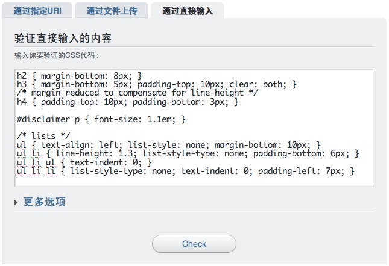Open the 通过文件上传 tab
The height and width of the screenshot is (266, 389).
tap(111, 11)
